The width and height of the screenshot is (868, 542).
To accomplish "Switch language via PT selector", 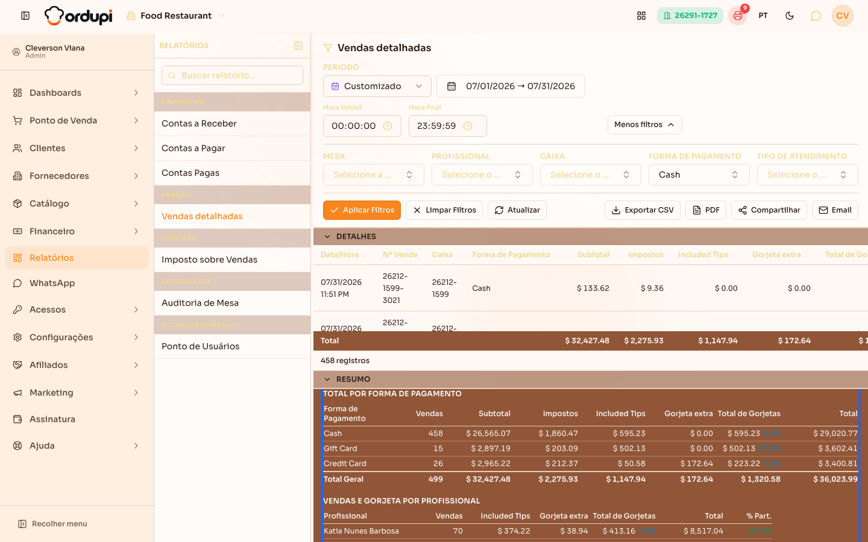I will tap(763, 16).
